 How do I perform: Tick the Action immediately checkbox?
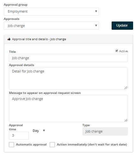coord(52,145)
